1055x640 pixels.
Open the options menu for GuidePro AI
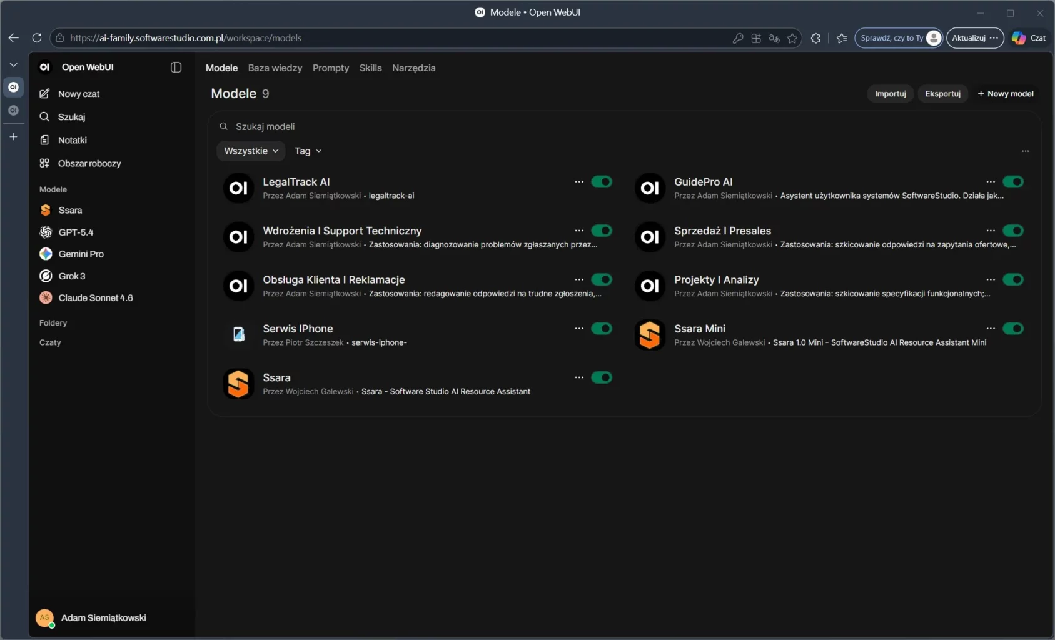tap(991, 181)
